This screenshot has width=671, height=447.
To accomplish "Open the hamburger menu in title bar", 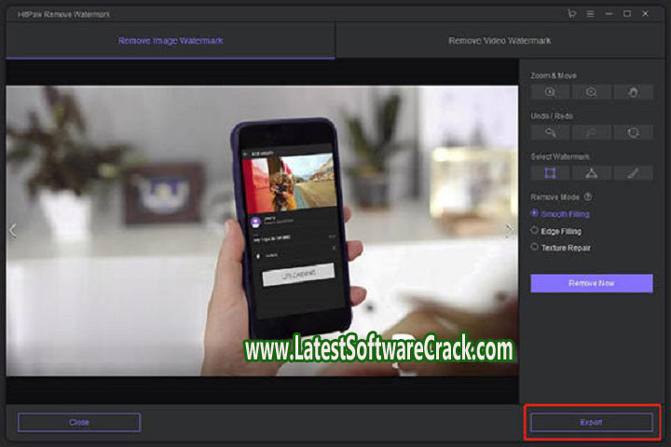I will click(x=590, y=13).
